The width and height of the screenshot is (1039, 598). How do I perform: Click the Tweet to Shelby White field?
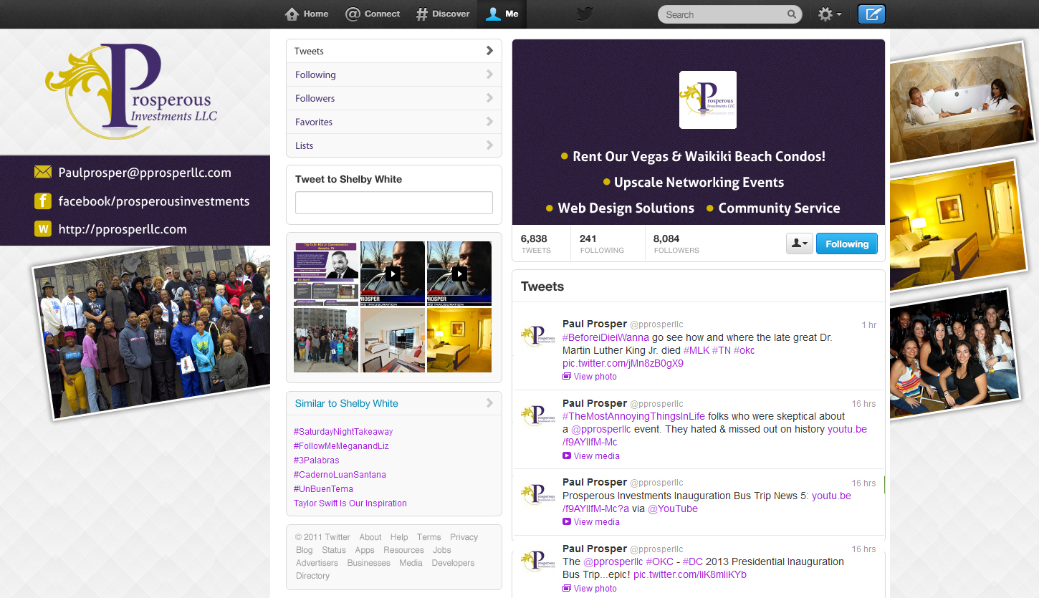pos(393,203)
